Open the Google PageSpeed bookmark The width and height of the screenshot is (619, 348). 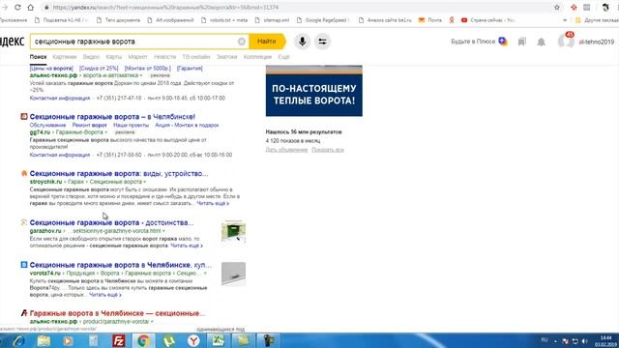pyautogui.click(x=323, y=19)
